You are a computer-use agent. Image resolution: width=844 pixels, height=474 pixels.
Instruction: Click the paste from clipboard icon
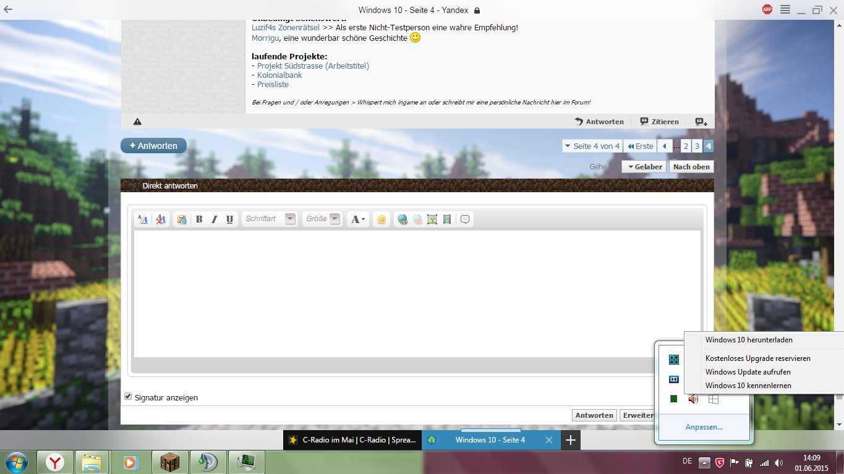click(182, 219)
